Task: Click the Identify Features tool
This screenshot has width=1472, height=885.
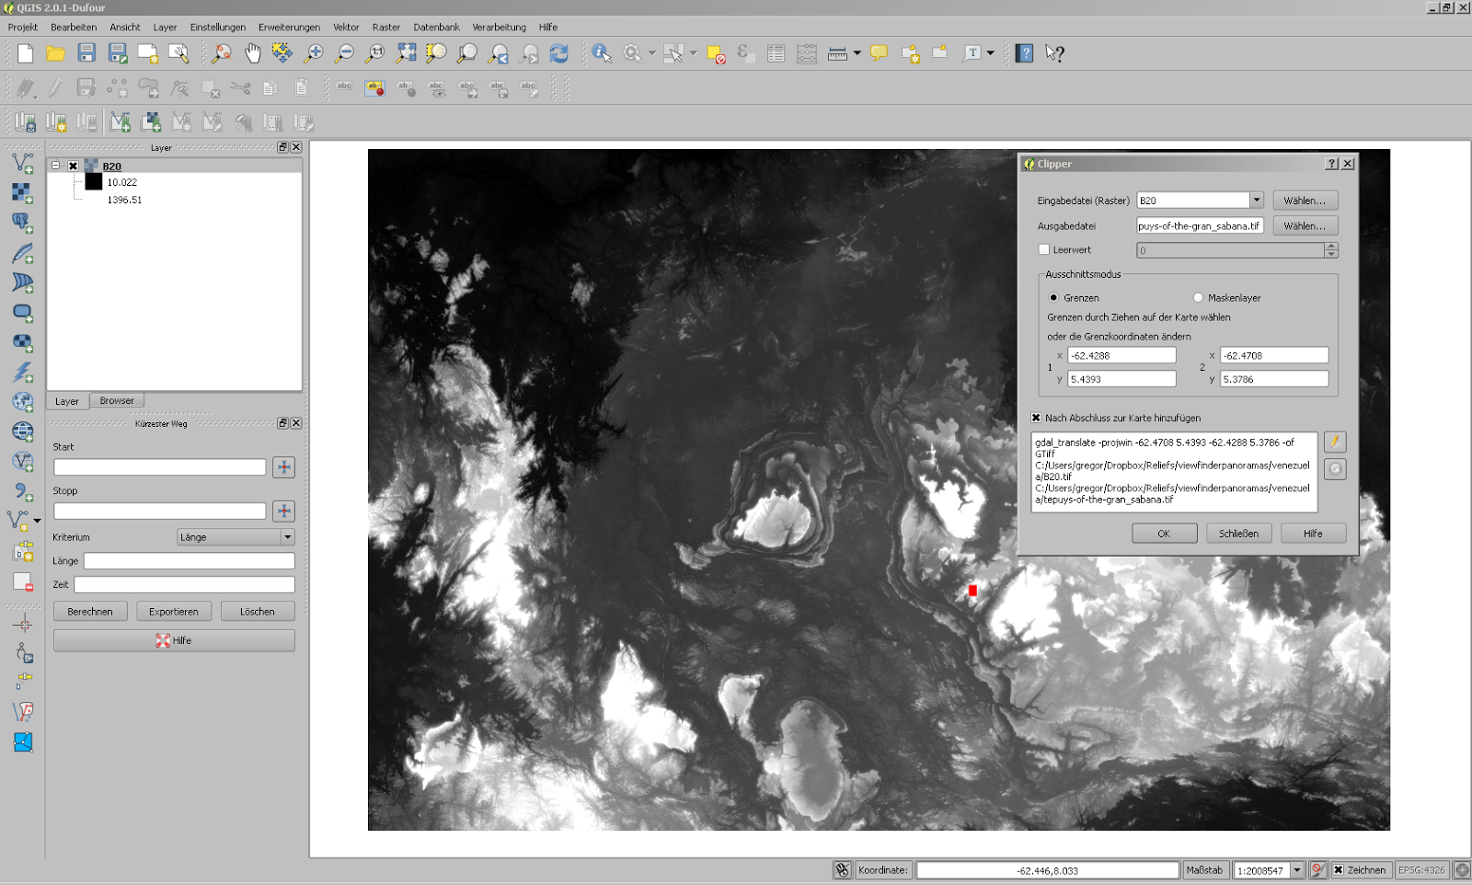Action: coord(602,53)
